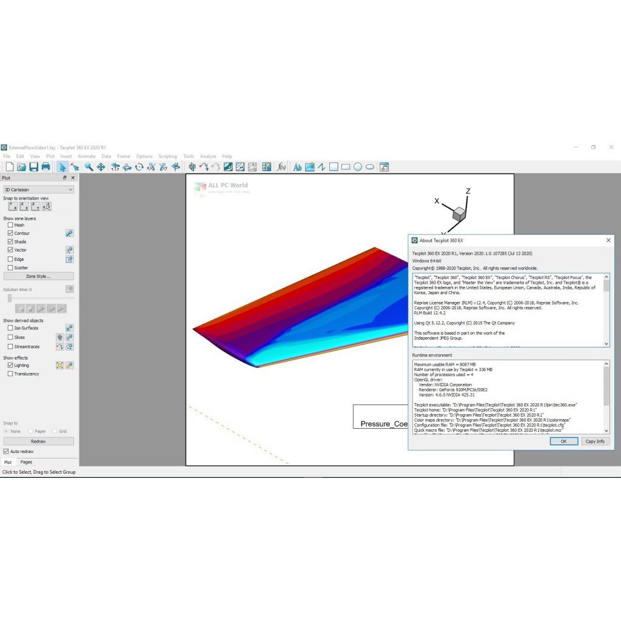Click the Insert Text (Ab) tool

point(297,167)
